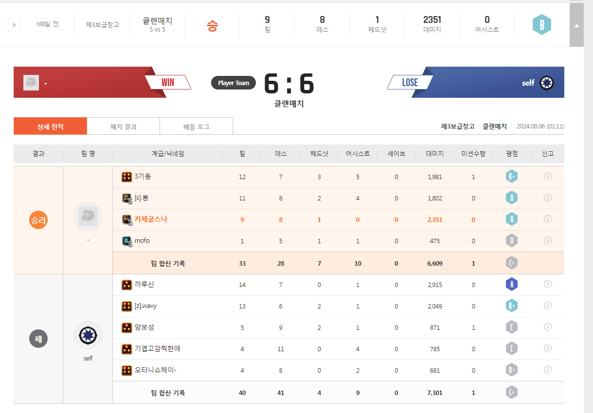Click the Player Team pill label

233,83
